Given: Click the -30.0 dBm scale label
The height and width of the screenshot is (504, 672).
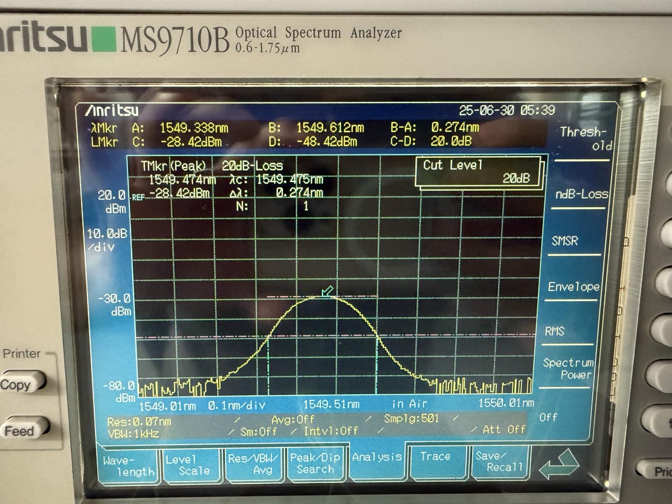Looking at the screenshot, I should click(x=115, y=305).
